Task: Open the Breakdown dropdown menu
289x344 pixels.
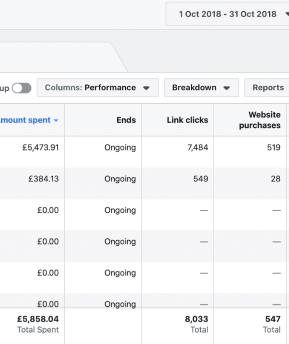Action: pyautogui.click(x=201, y=88)
